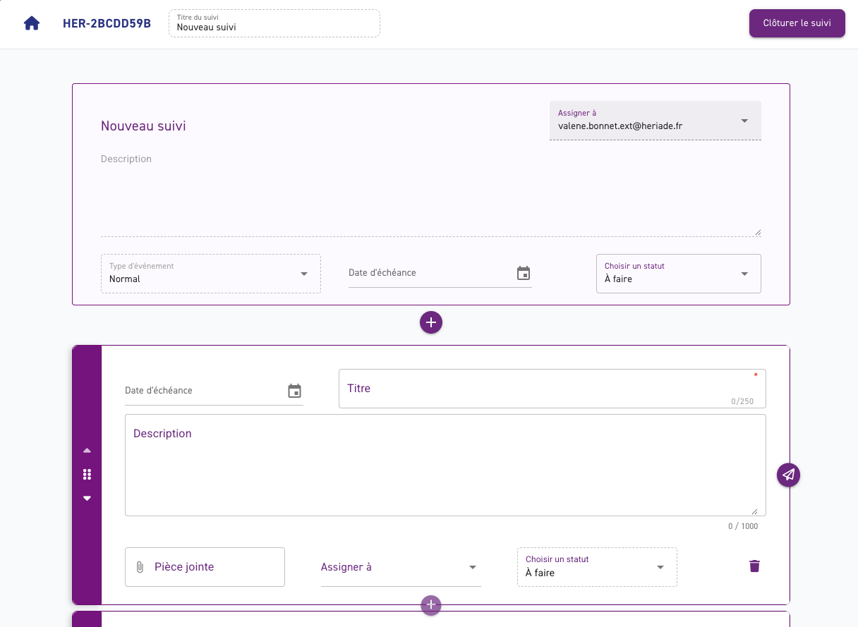Open the step's Assigner à dropdown
Screen dimensions: 858x627
(x=401, y=567)
